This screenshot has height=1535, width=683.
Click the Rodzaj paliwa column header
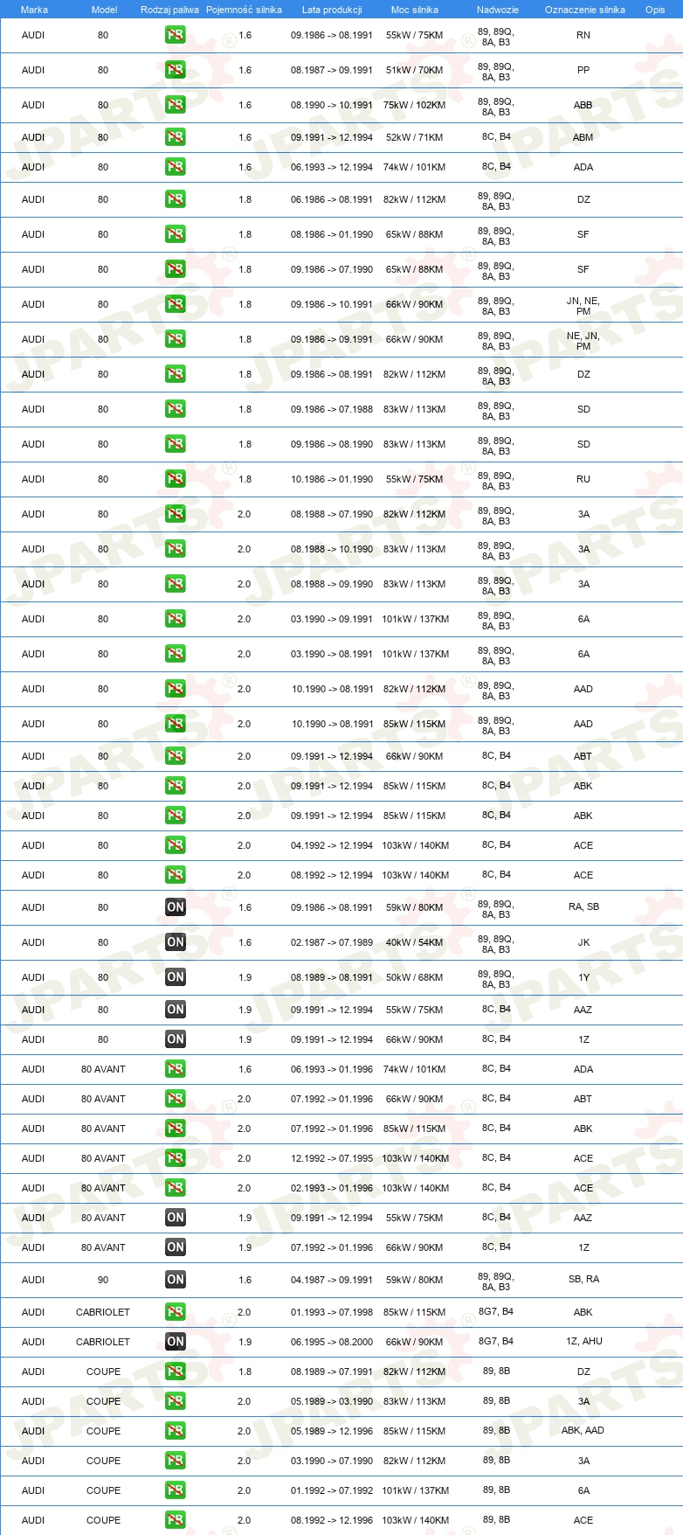click(x=169, y=10)
